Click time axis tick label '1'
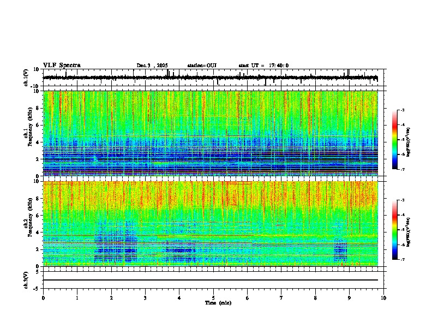Screen dimensions: 432x334 77,298
